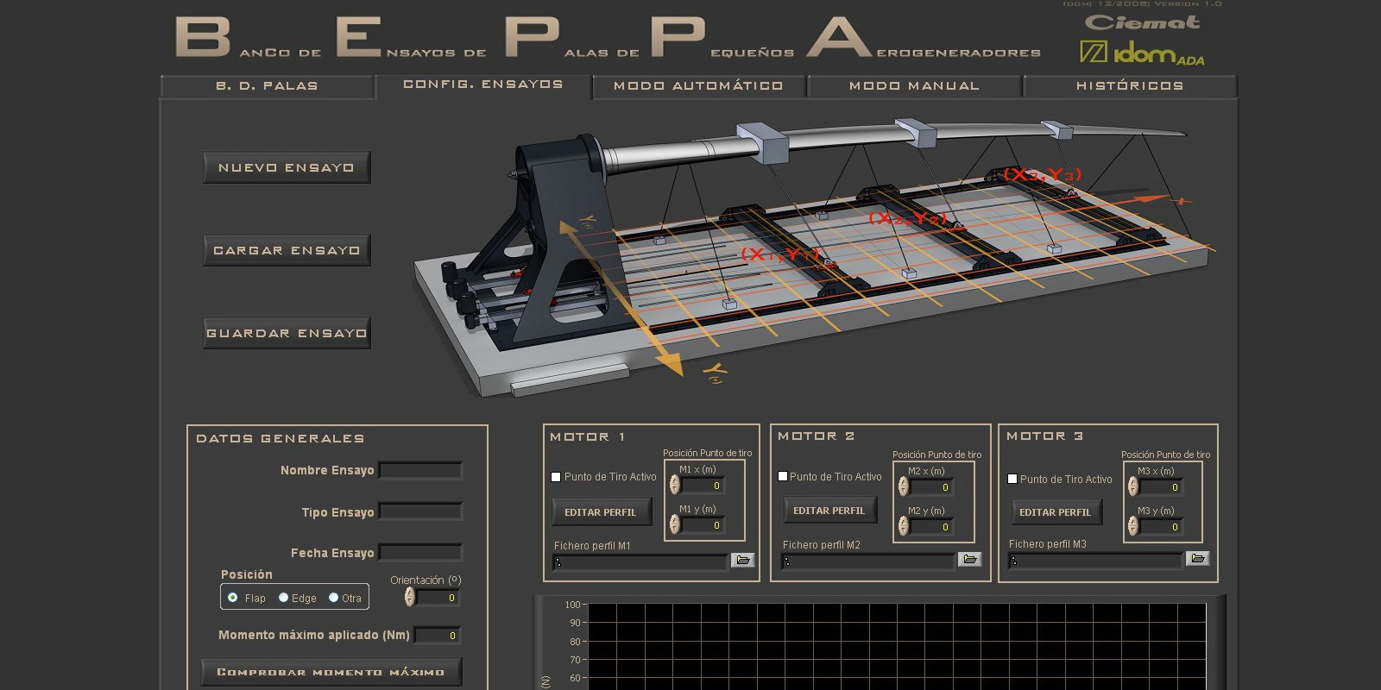Click the Momento máximo aplicado value field
1381x690 pixels.
pyautogui.click(x=438, y=636)
